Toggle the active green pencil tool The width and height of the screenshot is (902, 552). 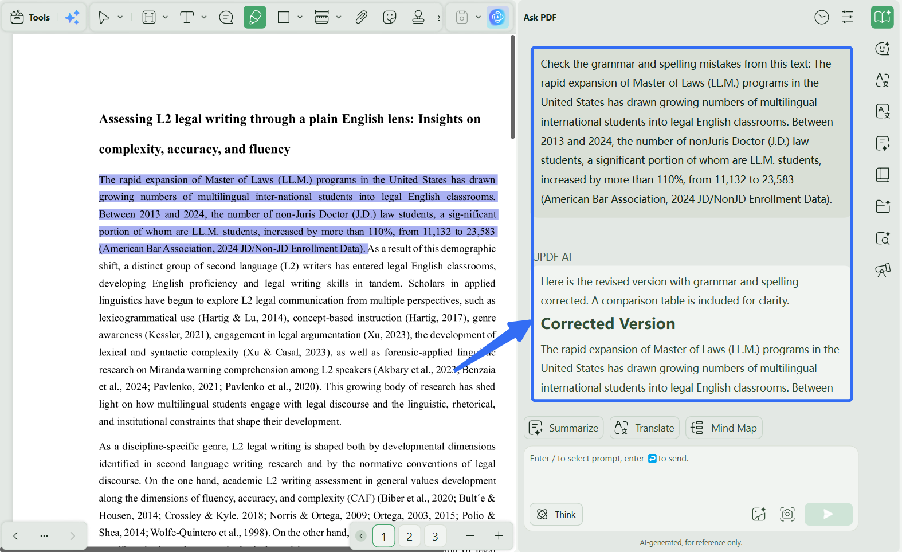tap(255, 17)
